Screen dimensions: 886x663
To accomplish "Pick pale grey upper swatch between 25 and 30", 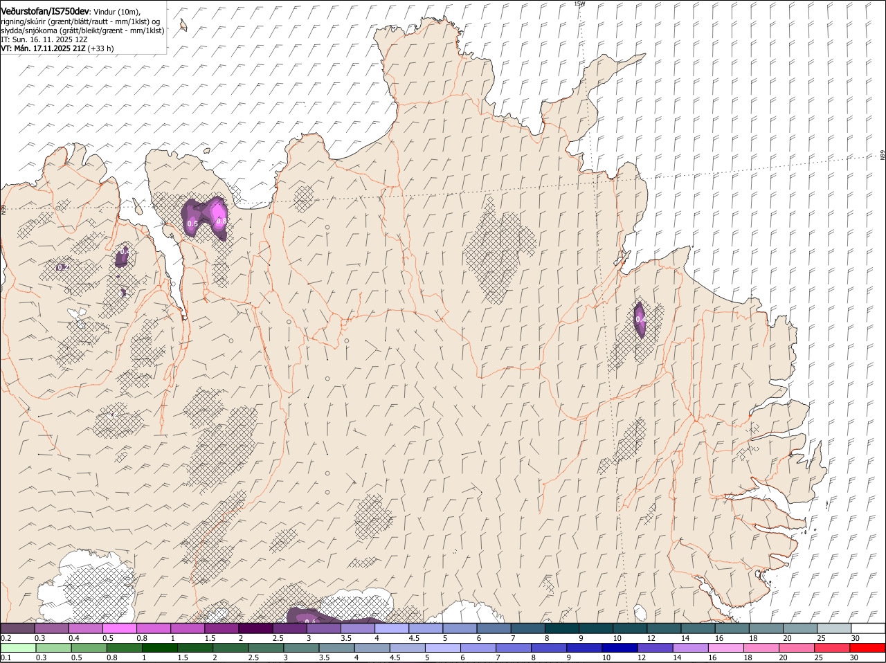I will [833, 628].
